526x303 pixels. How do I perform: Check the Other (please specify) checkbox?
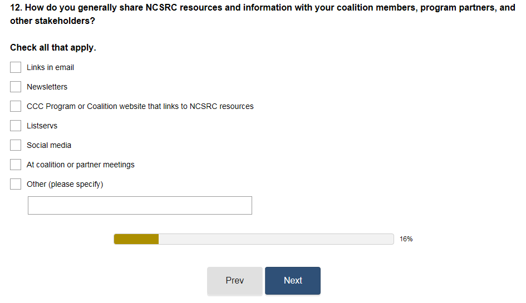coord(16,184)
